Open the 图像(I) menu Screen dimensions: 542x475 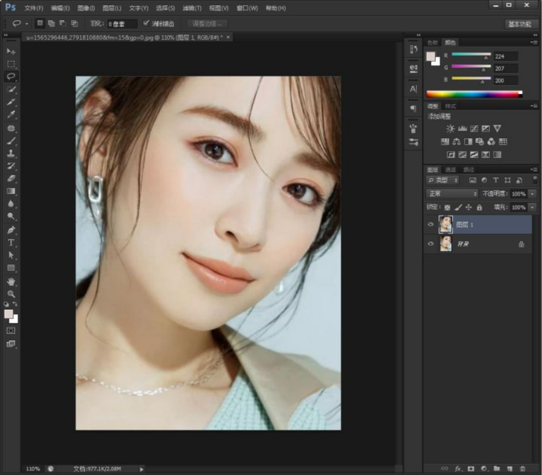point(86,8)
